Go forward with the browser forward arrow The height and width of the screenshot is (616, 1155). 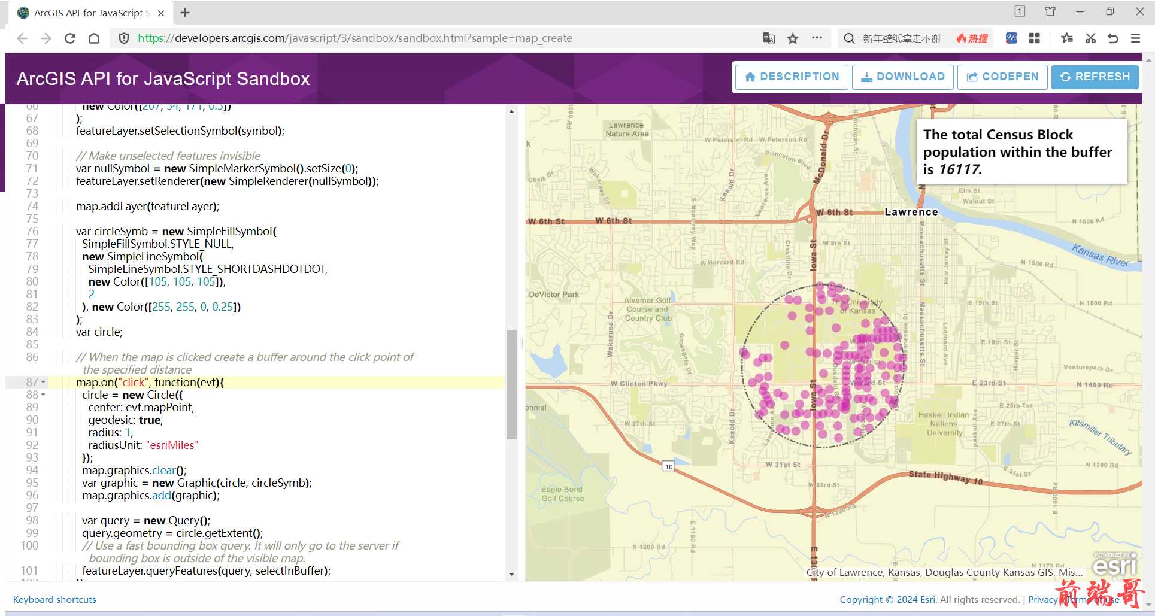pos(46,38)
